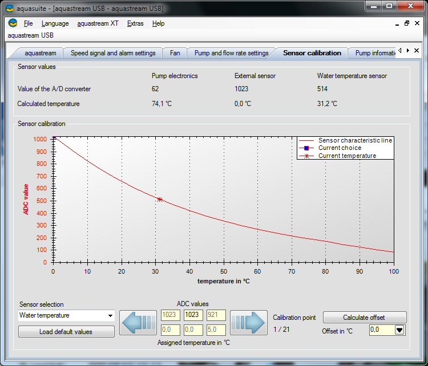Click the previous calibration point arrow
428x366 pixels.
138,323
